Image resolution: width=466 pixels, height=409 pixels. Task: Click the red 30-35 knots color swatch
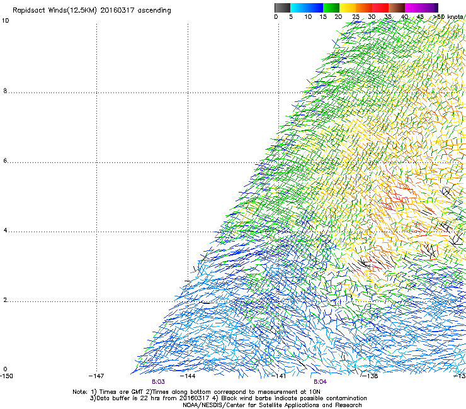380,8
